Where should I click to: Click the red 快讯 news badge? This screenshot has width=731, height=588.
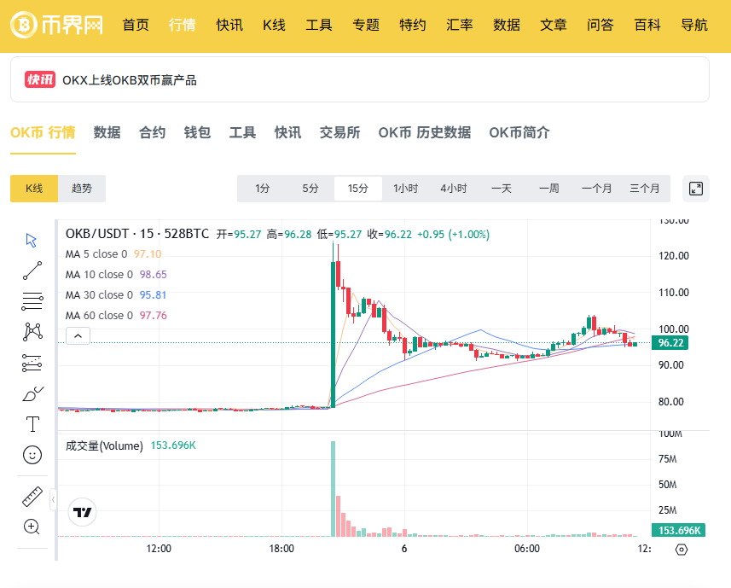tap(40, 79)
